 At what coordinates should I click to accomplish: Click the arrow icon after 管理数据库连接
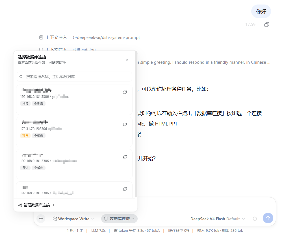pos(53,205)
